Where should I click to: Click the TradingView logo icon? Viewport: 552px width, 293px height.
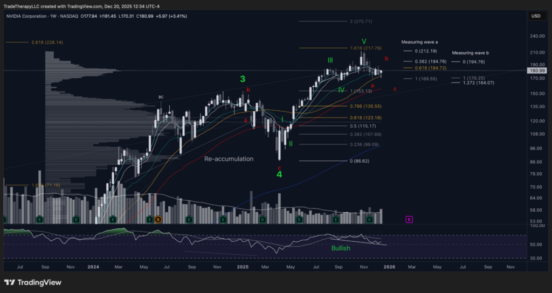tap(9, 282)
